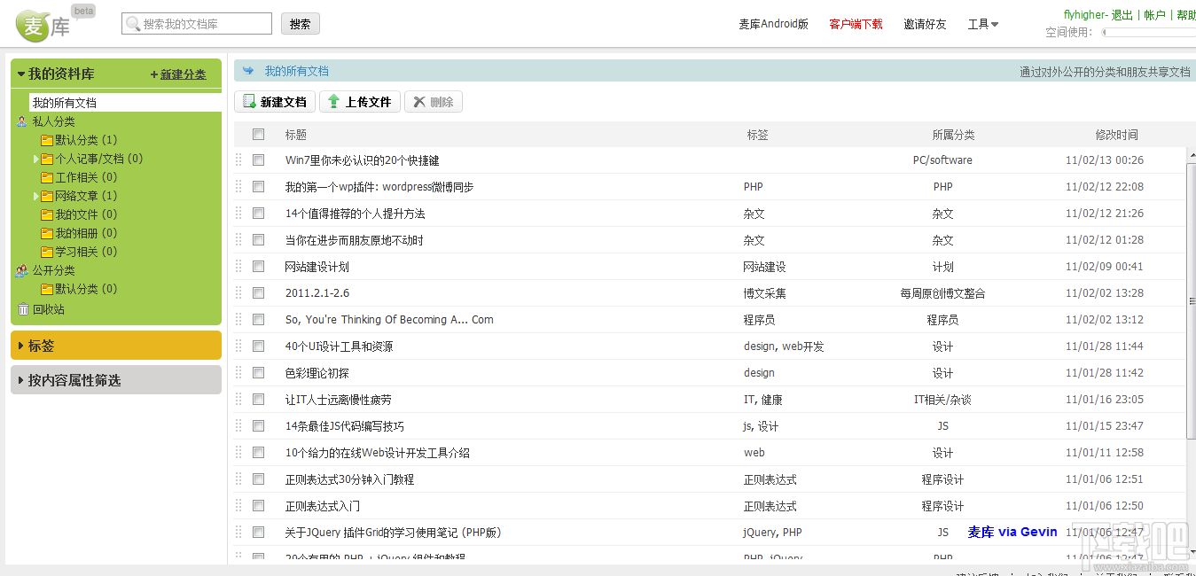Click folder icon of 默认分类 (0) under 公开分类
Image resolution: width=1196 pixels, height=576 pixels.
tap(47, 290)
